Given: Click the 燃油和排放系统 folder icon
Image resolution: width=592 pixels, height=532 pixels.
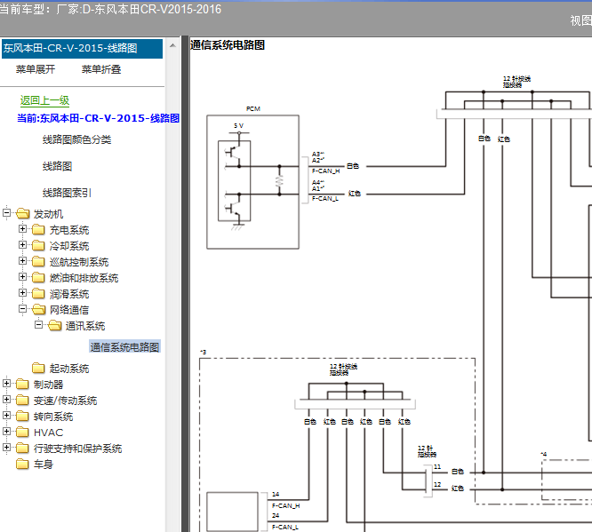Looking at the screenshot, I should (x=38, y=277).
